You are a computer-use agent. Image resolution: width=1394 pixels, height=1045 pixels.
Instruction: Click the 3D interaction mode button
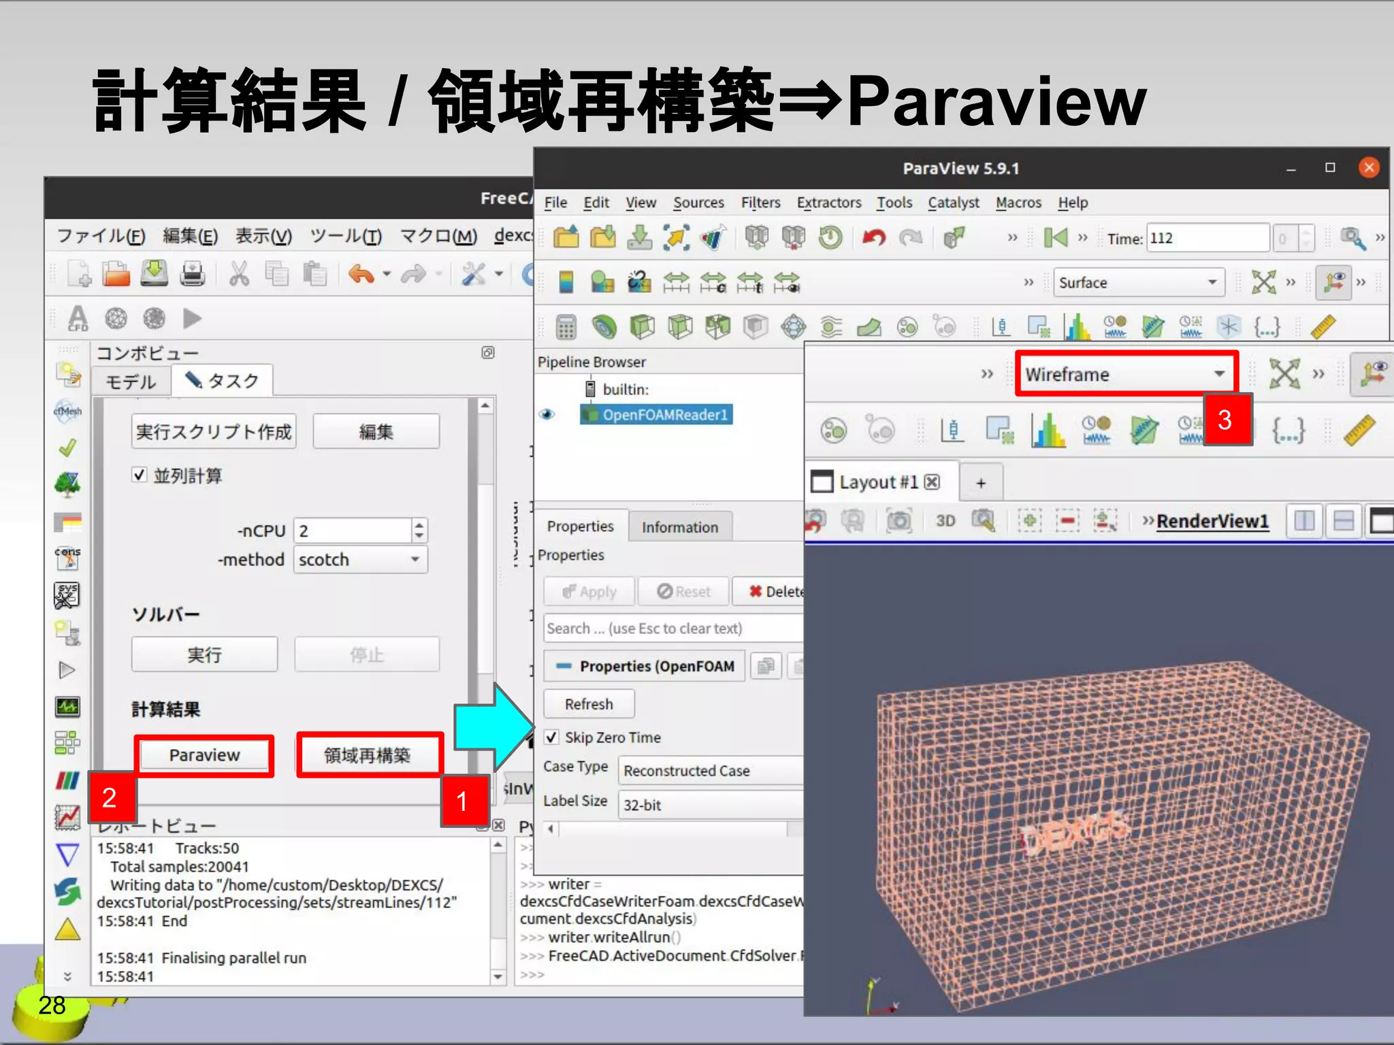click(945, 521)
